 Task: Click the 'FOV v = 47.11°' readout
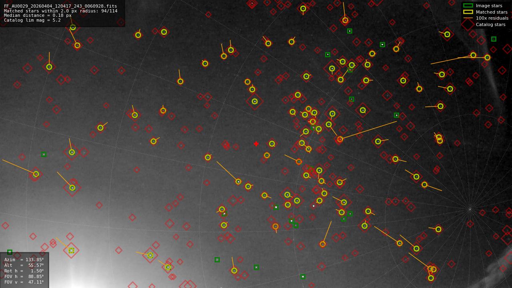[24, 282]
